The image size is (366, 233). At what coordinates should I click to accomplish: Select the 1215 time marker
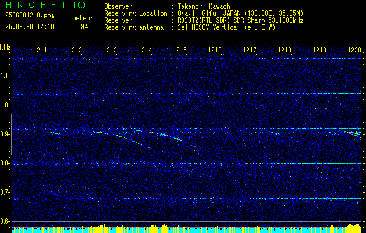pos(180,50)
